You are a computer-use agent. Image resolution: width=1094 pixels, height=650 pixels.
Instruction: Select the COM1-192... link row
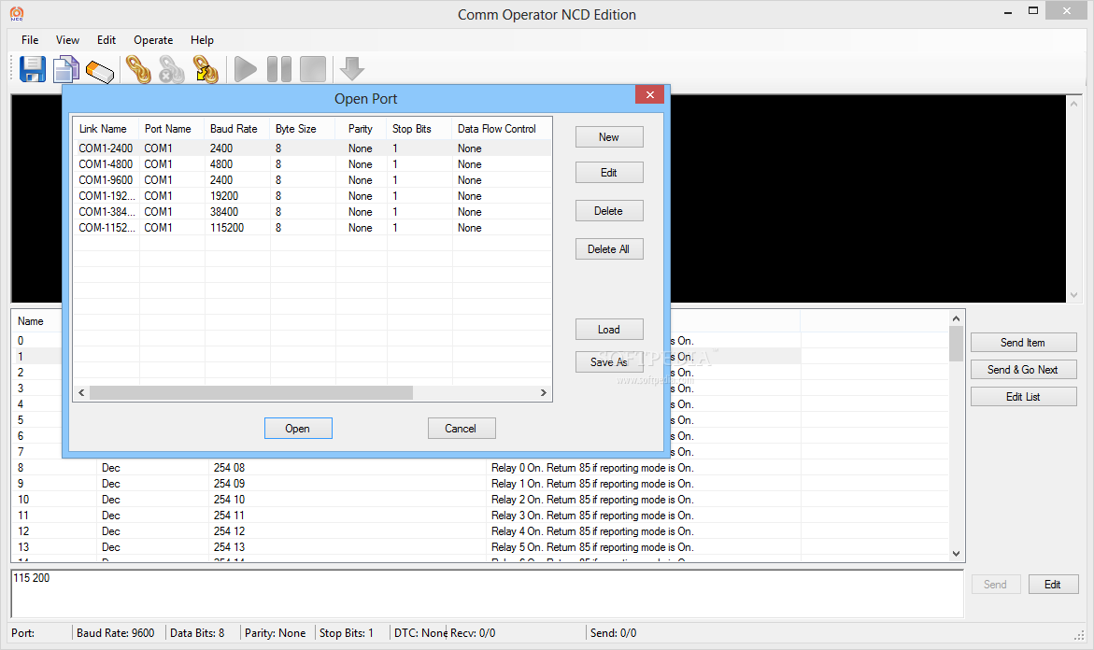312,196
